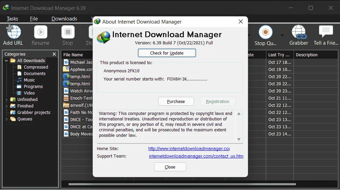Click Check for Update button
The height and width of the screenshot is (190, 340).
pyautogui.click(x=167, y=53)
